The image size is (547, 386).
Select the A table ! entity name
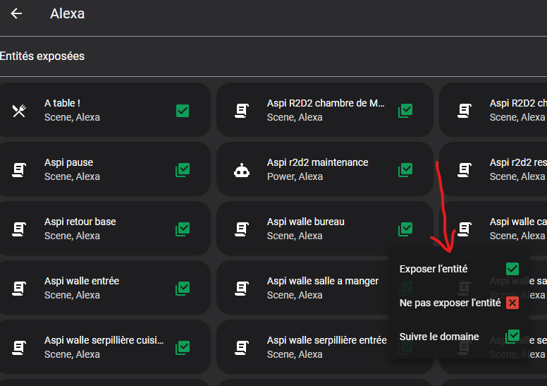(x=63, y=104)
